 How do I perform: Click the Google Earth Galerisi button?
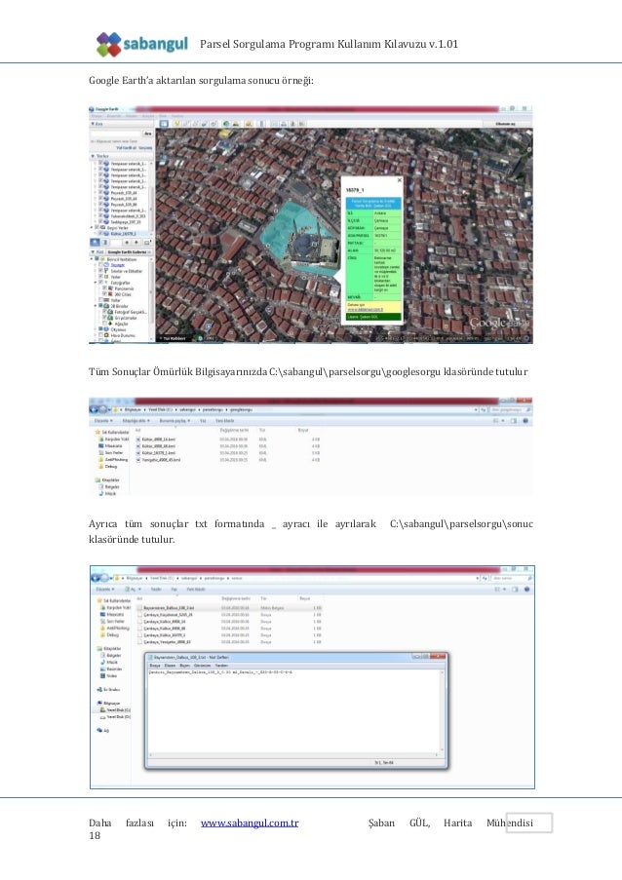(x=129, y=252)
